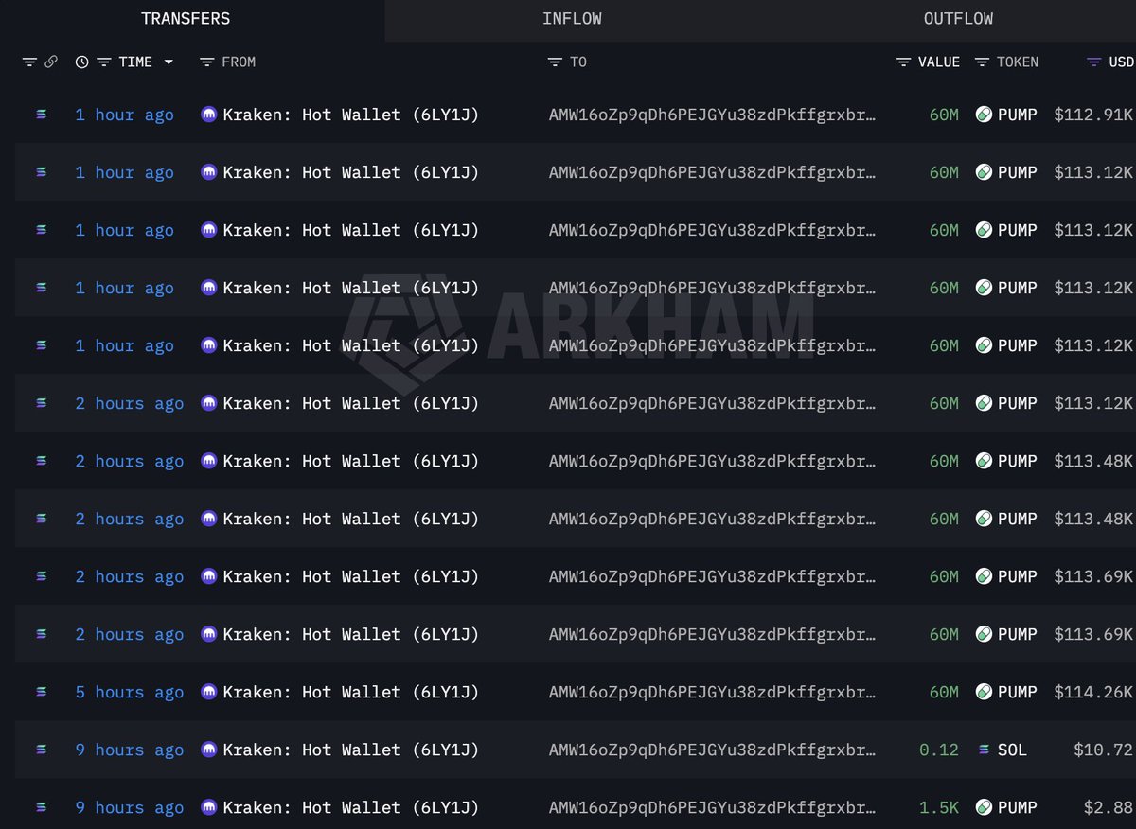Click PUMP token icon in $114.26K row
Screen dimensions: 1136x829
(x=984, y=692)
